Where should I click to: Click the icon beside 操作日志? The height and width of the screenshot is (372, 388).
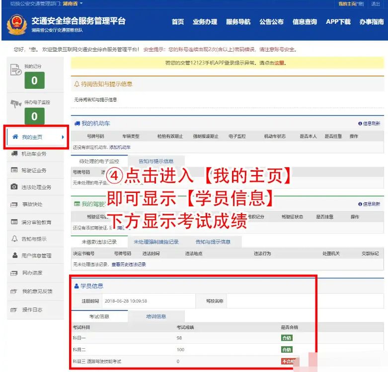coord(14,310)
